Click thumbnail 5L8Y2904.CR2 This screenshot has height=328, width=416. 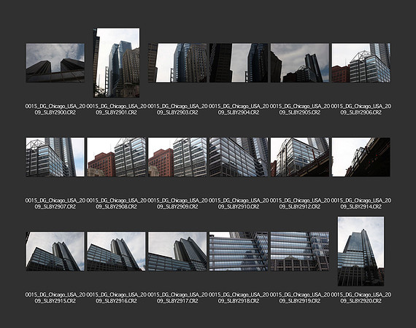click(x=239, y=63)
